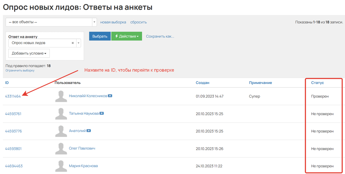This screenshot has width=345, height=174.
Task: Select the money icon next to Анатолий
Action: pyautogui.click(x=89, y=130)
